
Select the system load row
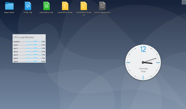click(x=29, y=42)
